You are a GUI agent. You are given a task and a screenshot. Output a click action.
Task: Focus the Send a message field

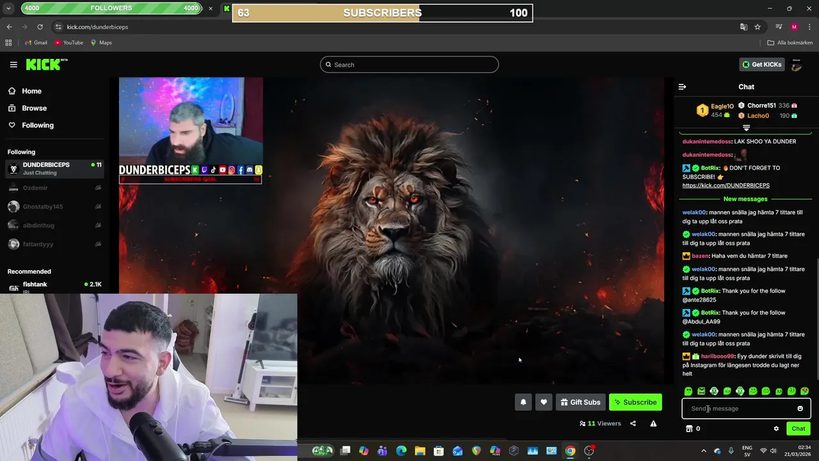(x=746, y=408)
